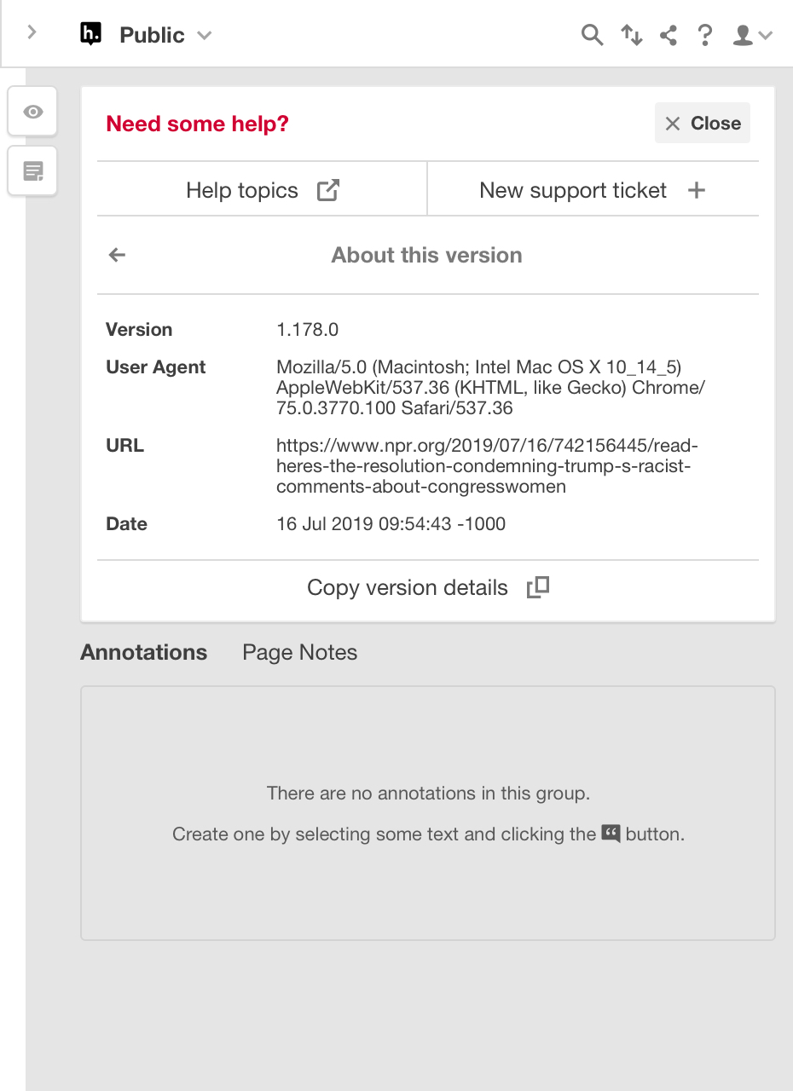Toggle highlights visibility with the eye icon
Viewport: 793px width, 1091px height.
pos(32,111)
